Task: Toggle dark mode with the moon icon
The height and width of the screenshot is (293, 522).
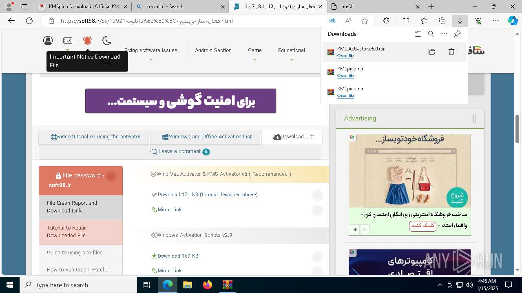Action: point(107,40)
